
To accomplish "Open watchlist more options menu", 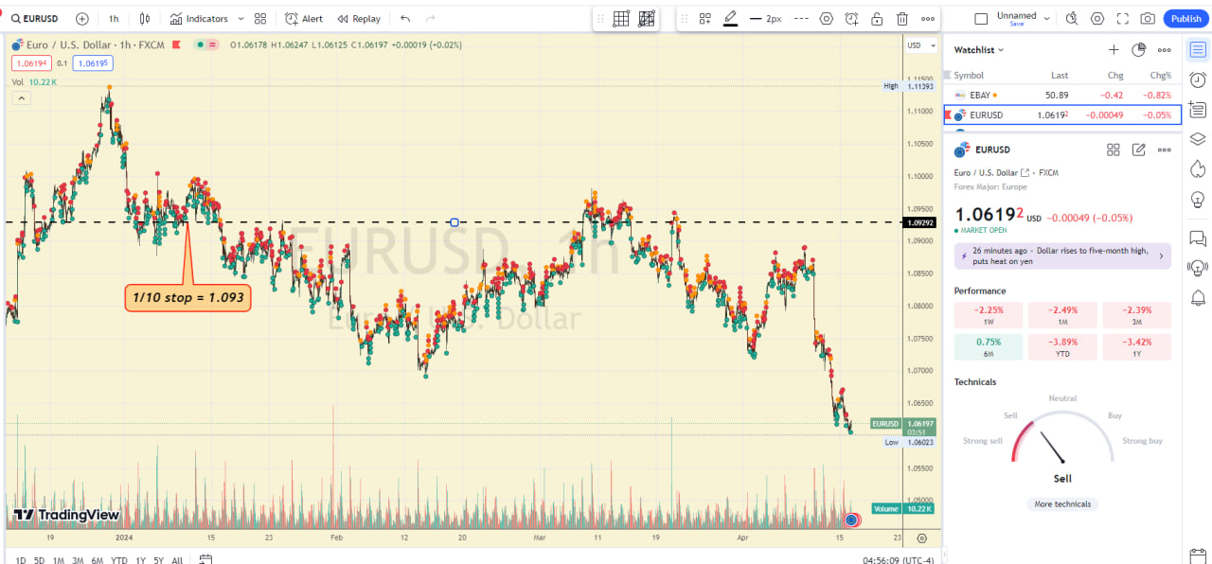I will click(1165, 50).
